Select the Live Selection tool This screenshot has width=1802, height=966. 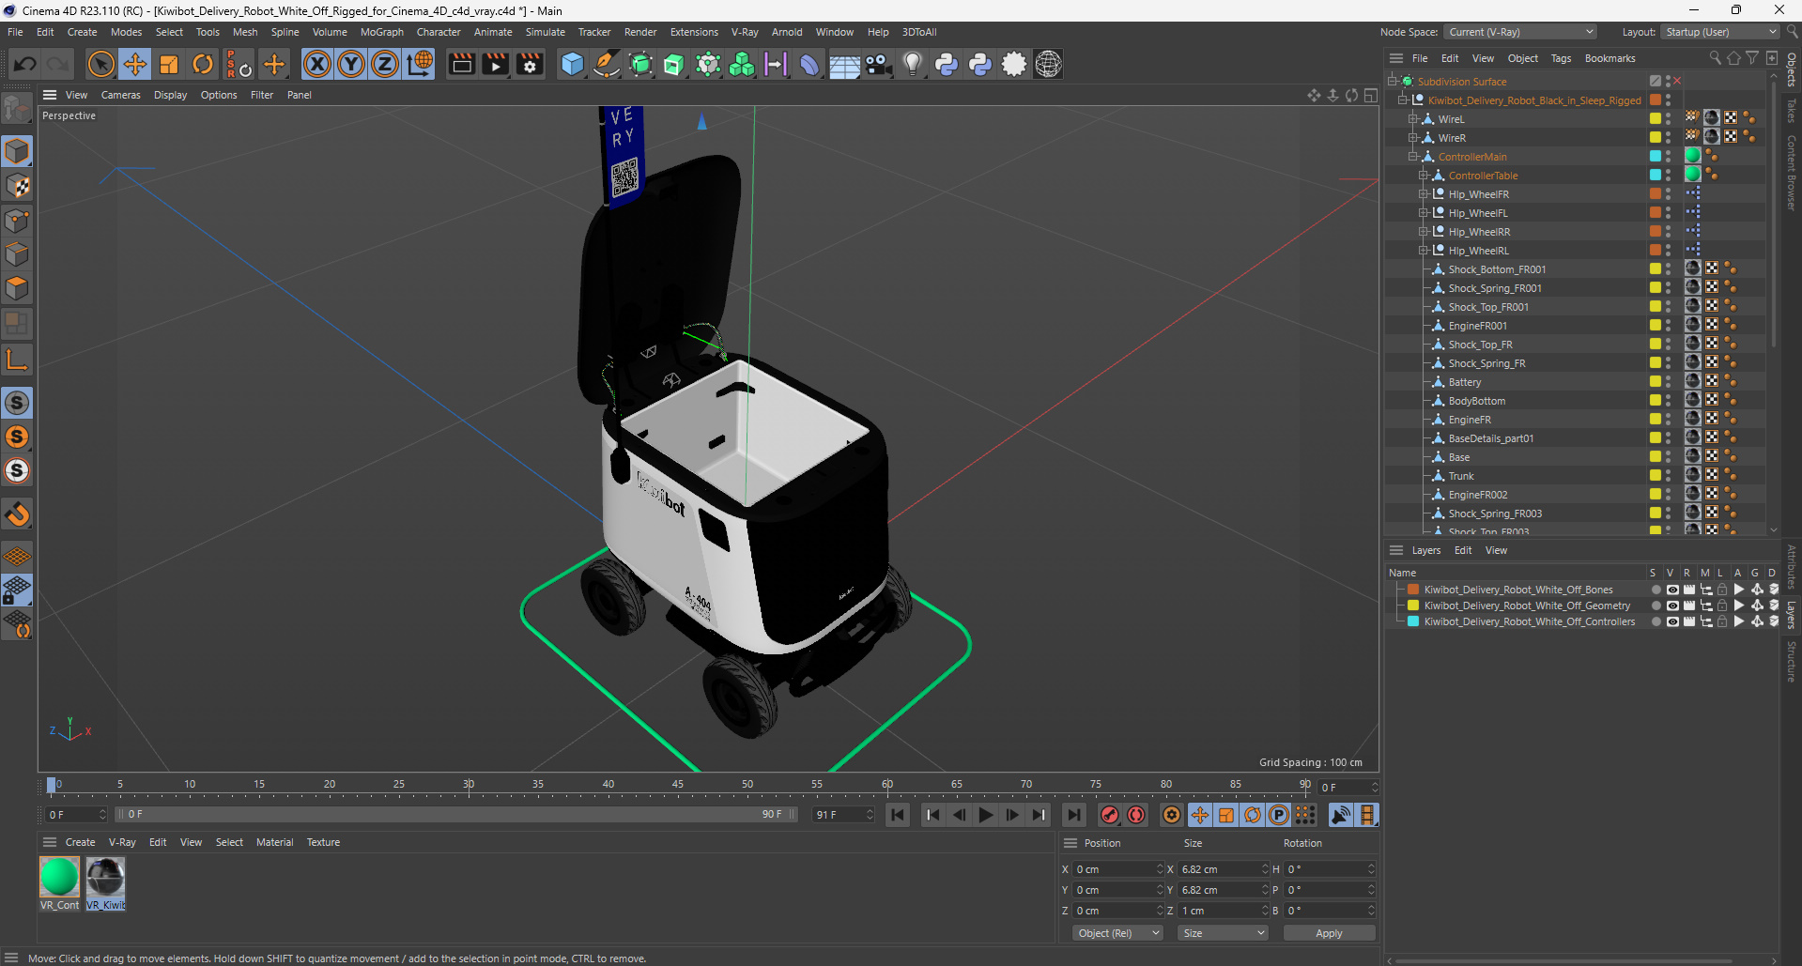pyautogui.click(x=100, y=64)
